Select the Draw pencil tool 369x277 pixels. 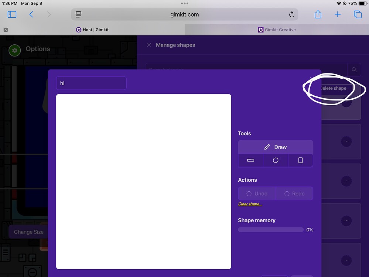coord(275,147)
